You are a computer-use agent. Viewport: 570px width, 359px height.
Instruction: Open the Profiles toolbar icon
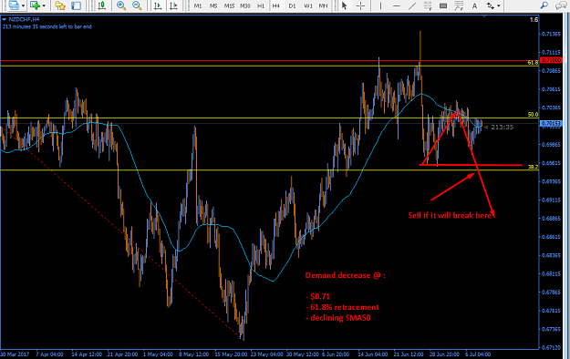click(13, 5)
